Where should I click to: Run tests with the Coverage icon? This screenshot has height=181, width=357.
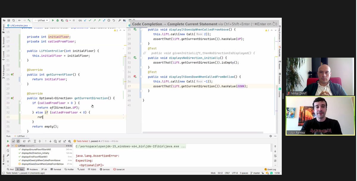(62, 20)
